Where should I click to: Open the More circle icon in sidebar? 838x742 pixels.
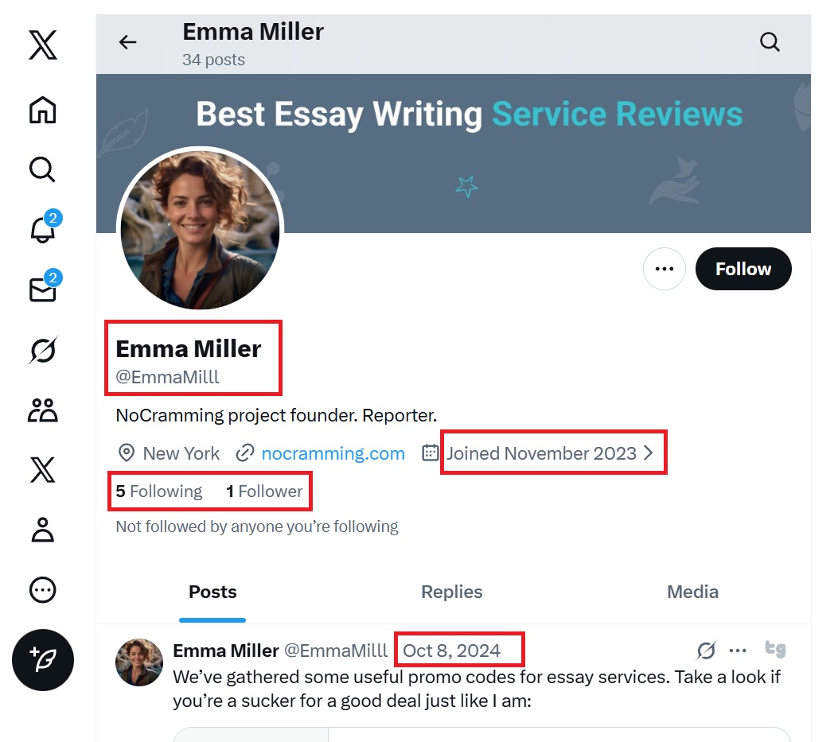click(x=43, y=589)
